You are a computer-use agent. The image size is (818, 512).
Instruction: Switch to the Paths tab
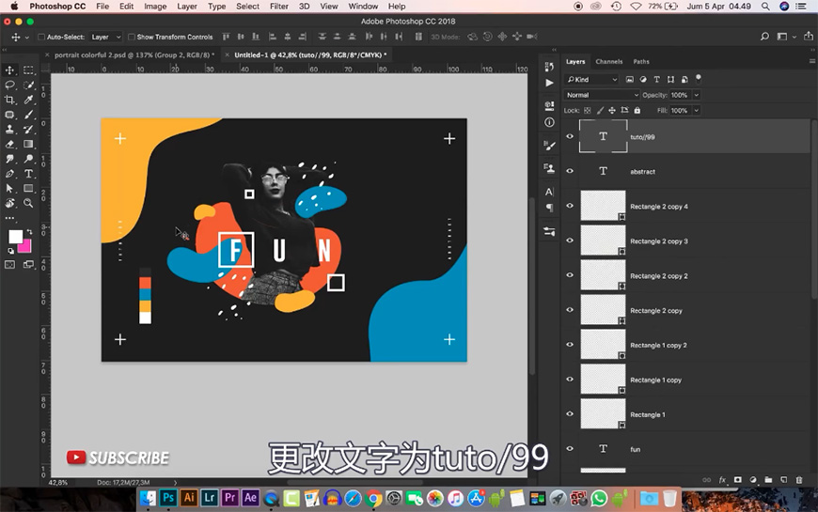point(641,61)
